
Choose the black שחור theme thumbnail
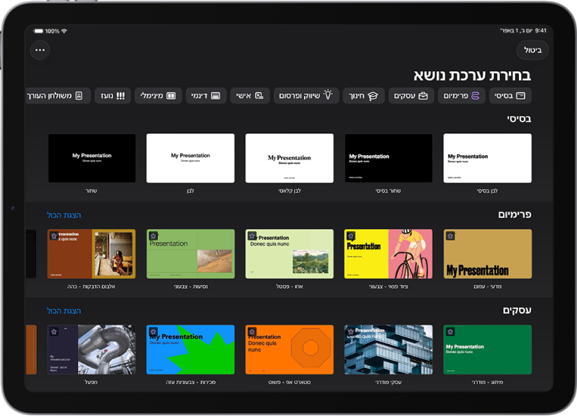[91, 158]
